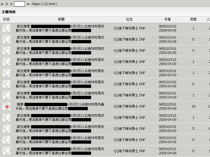
Task: Open the topmost 版主推荐 thread title
Action: point(60,28)
